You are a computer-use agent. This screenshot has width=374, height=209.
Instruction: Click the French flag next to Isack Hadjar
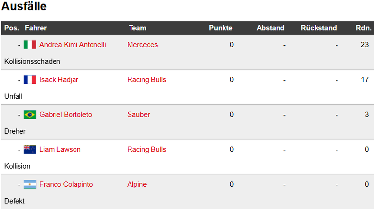coord(30,80)
